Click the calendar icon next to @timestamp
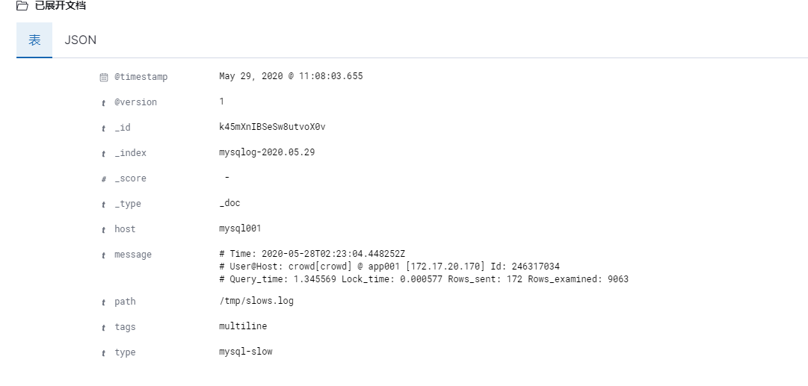Viewport: 808px width, 386px height. (104, 77)
